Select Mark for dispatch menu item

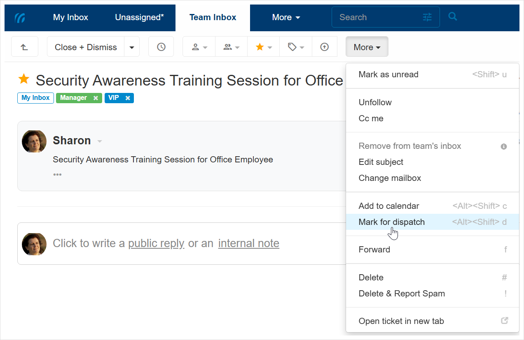click(391, 222)
